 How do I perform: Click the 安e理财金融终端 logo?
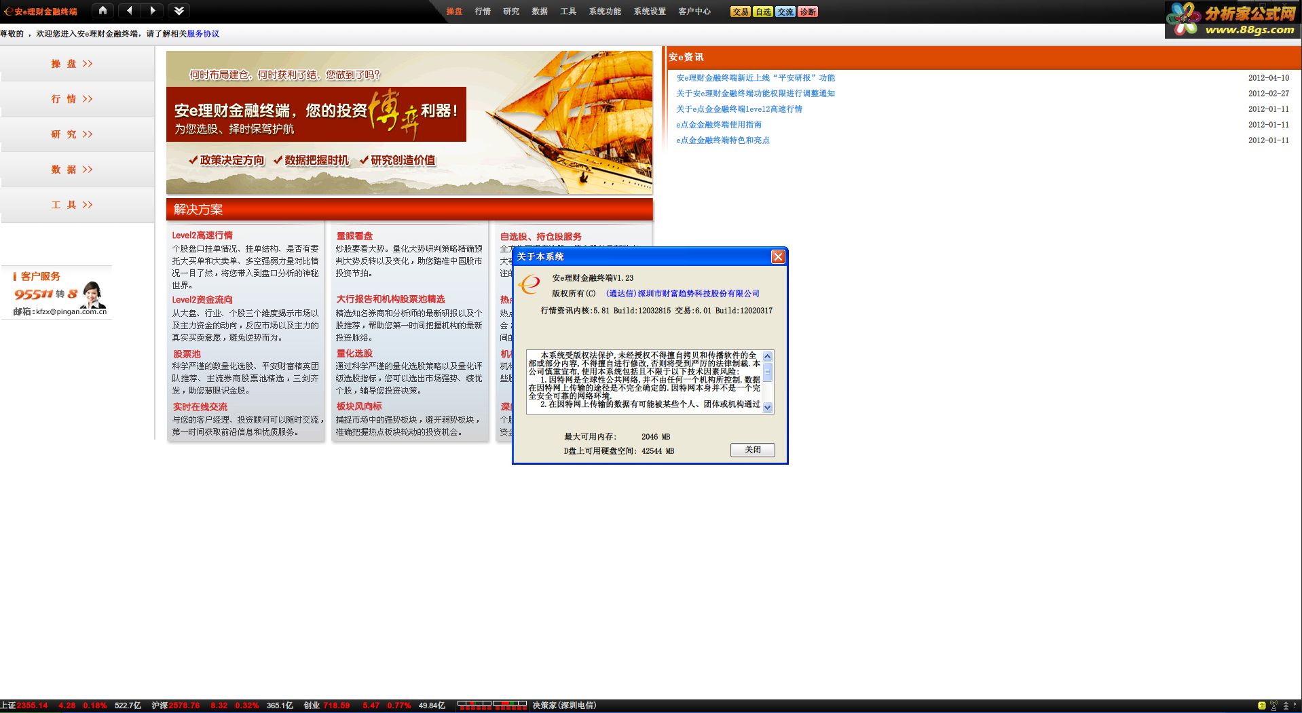click(x=41, y=12)
